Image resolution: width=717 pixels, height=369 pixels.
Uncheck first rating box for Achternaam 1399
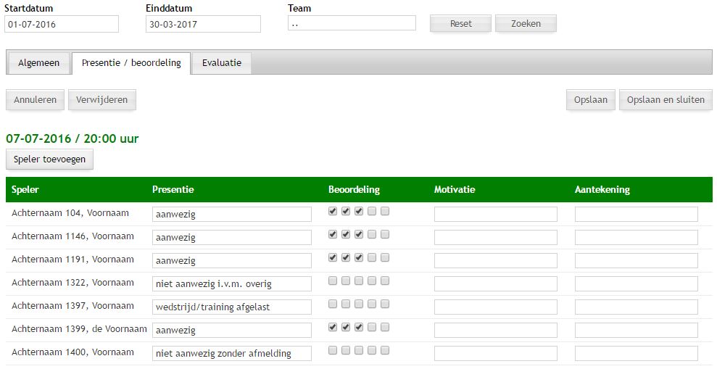point(333,327)
